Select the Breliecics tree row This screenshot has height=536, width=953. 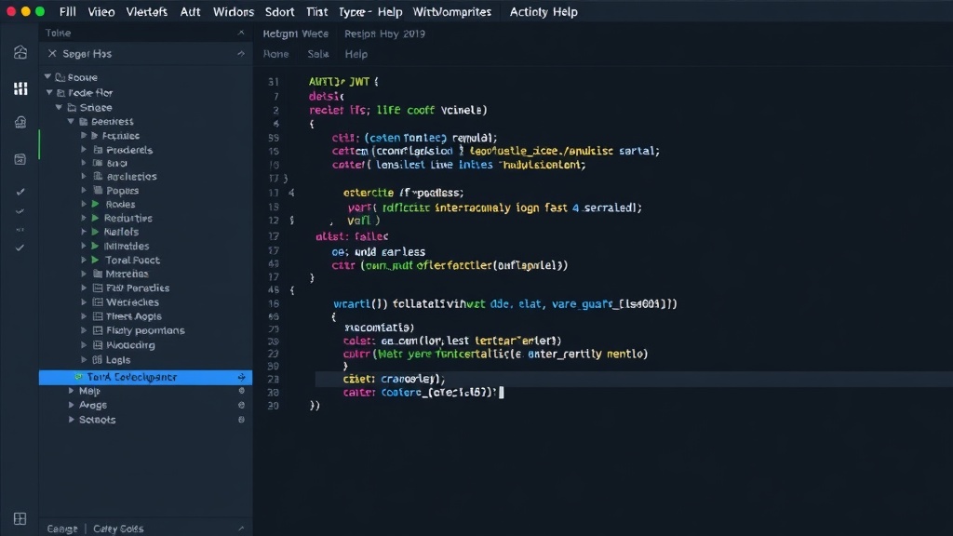(x=146, y=176)
